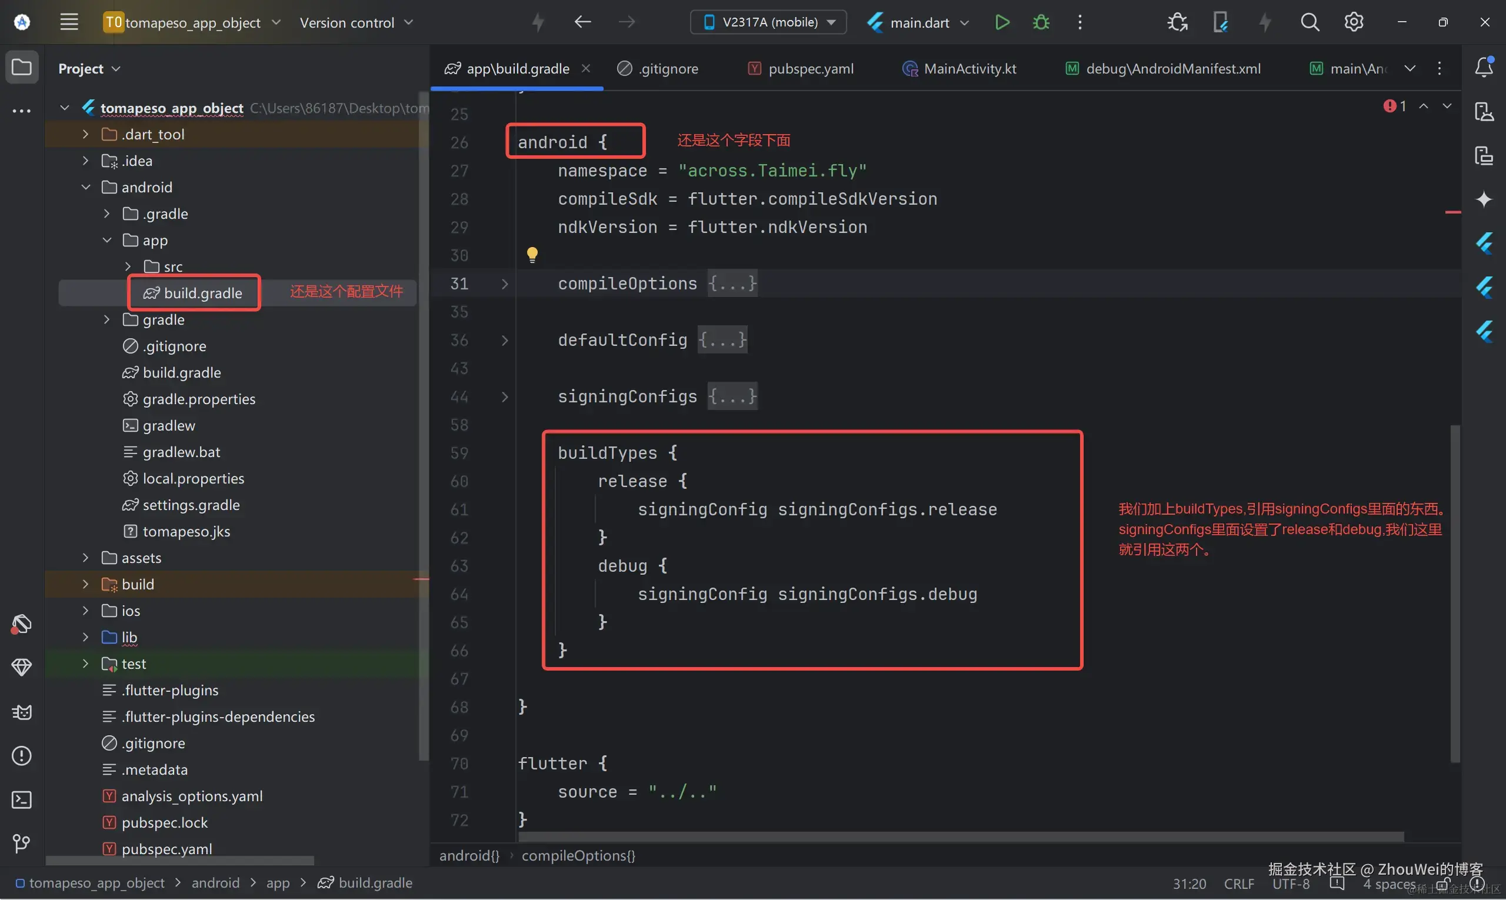Toggle the Project tool window folder icon

coord(22,66)
